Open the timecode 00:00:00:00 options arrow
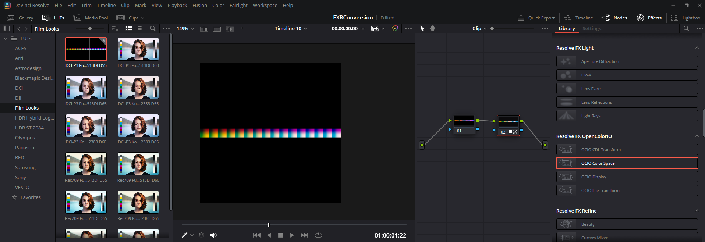705x242 pixels. click(x=363, y=28)
